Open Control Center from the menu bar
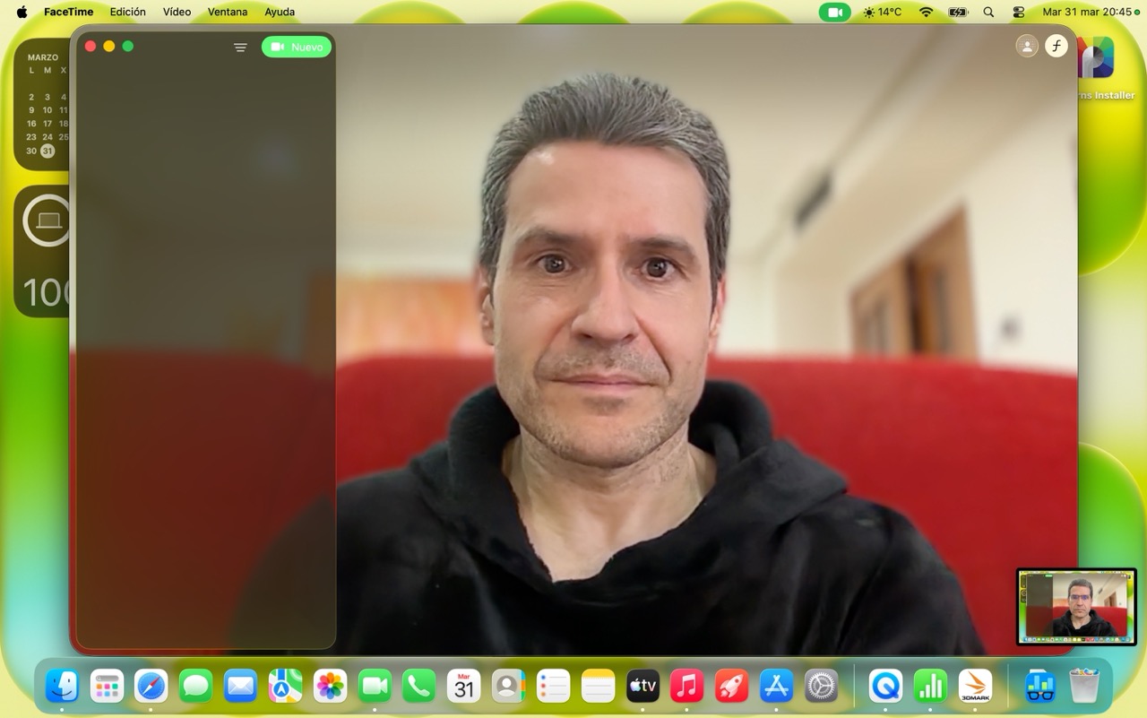Image resolution: width=1147 pixels, height=718 pixels. coord(1019,13)
